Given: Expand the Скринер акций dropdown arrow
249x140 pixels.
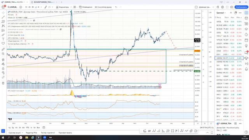Looking at the screenshot, I should [23, 133].
